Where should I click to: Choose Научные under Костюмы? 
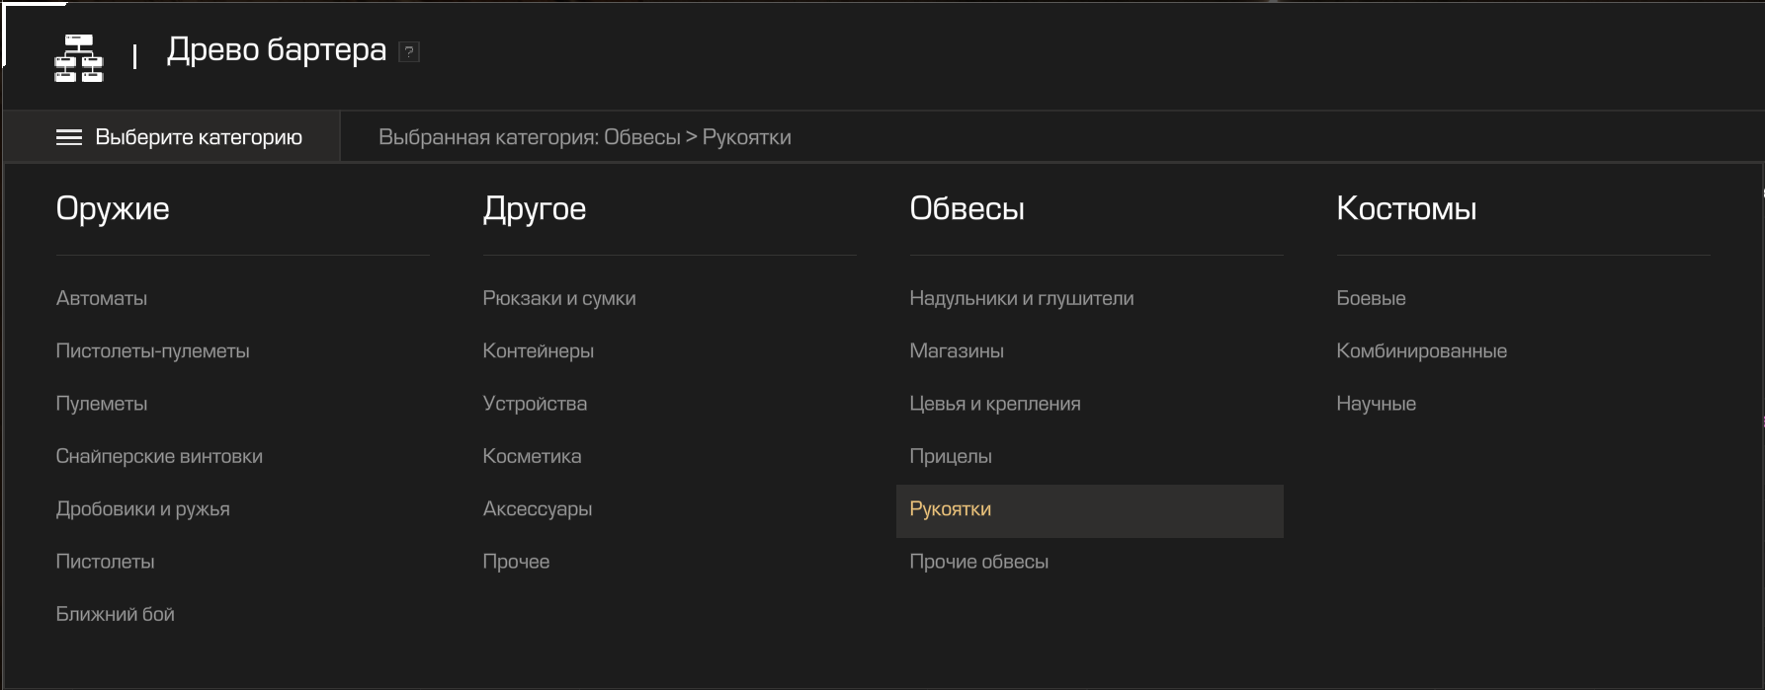(1376, 404)
